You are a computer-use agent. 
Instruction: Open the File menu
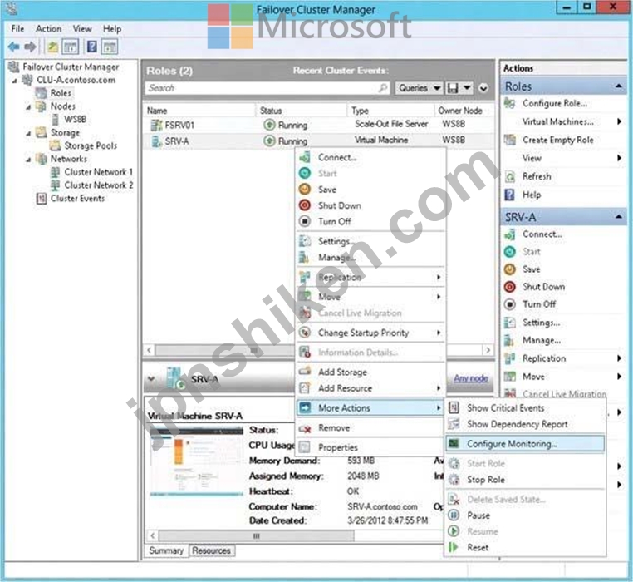click(x=17, y=29)
